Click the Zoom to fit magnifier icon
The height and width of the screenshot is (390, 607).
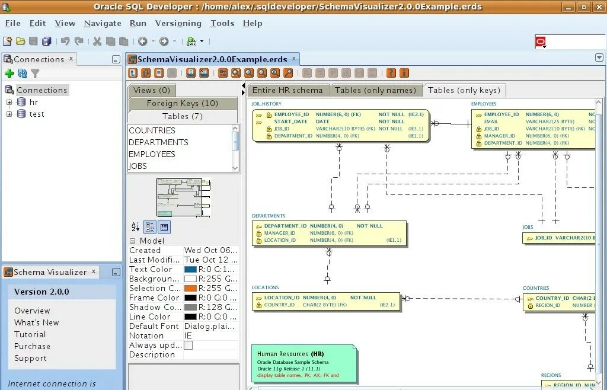coord(236,73)
